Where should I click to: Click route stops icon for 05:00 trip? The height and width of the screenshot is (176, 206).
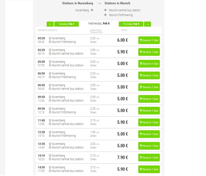click(50, 64)
